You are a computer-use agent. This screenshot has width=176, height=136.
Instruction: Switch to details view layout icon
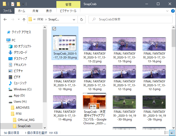click(x=166, y=133)
